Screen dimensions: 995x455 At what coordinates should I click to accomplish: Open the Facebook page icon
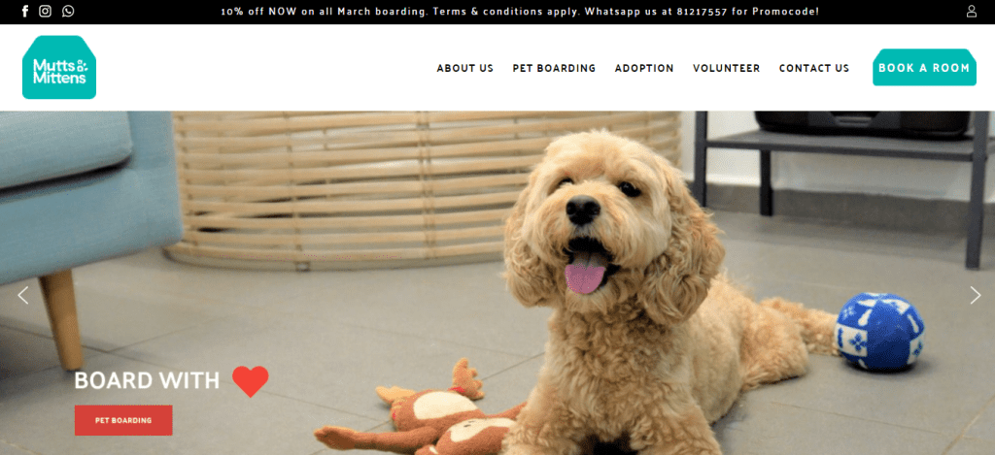pos(25,11)
